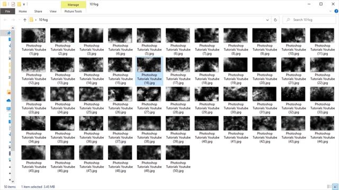Switch to Details view in status bar

tap(329, 186)
